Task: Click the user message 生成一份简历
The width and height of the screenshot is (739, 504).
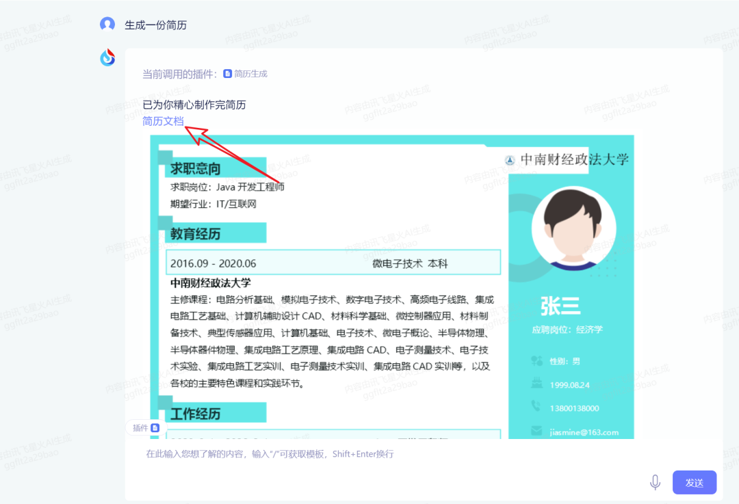Action: (155, 25)
